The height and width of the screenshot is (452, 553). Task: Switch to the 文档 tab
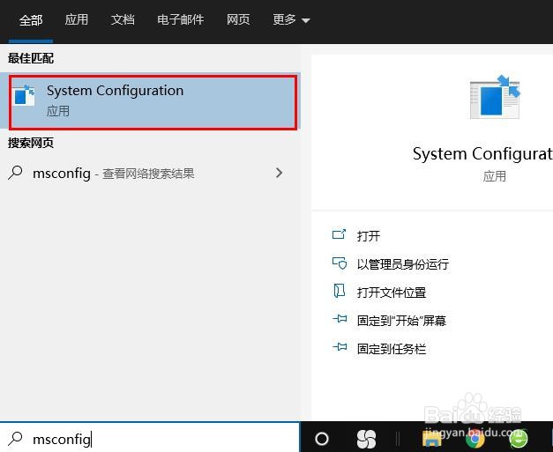coord(123,19)
